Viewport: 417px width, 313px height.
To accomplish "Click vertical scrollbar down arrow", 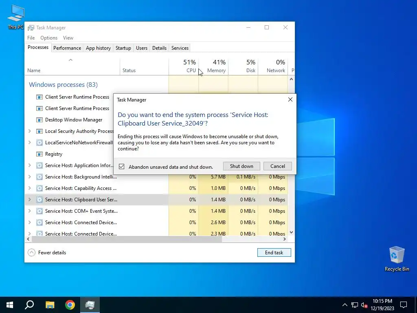I will (291, 232).
